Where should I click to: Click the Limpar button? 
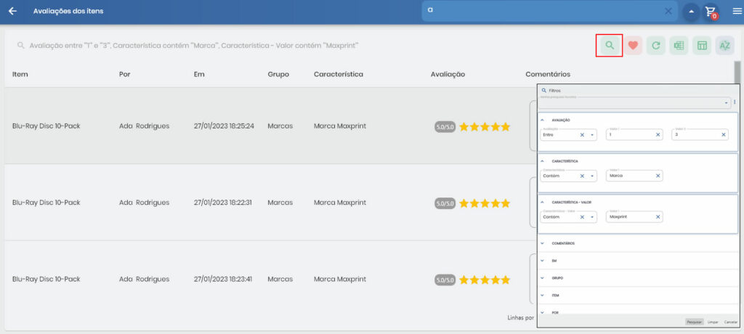click(712, 322)
